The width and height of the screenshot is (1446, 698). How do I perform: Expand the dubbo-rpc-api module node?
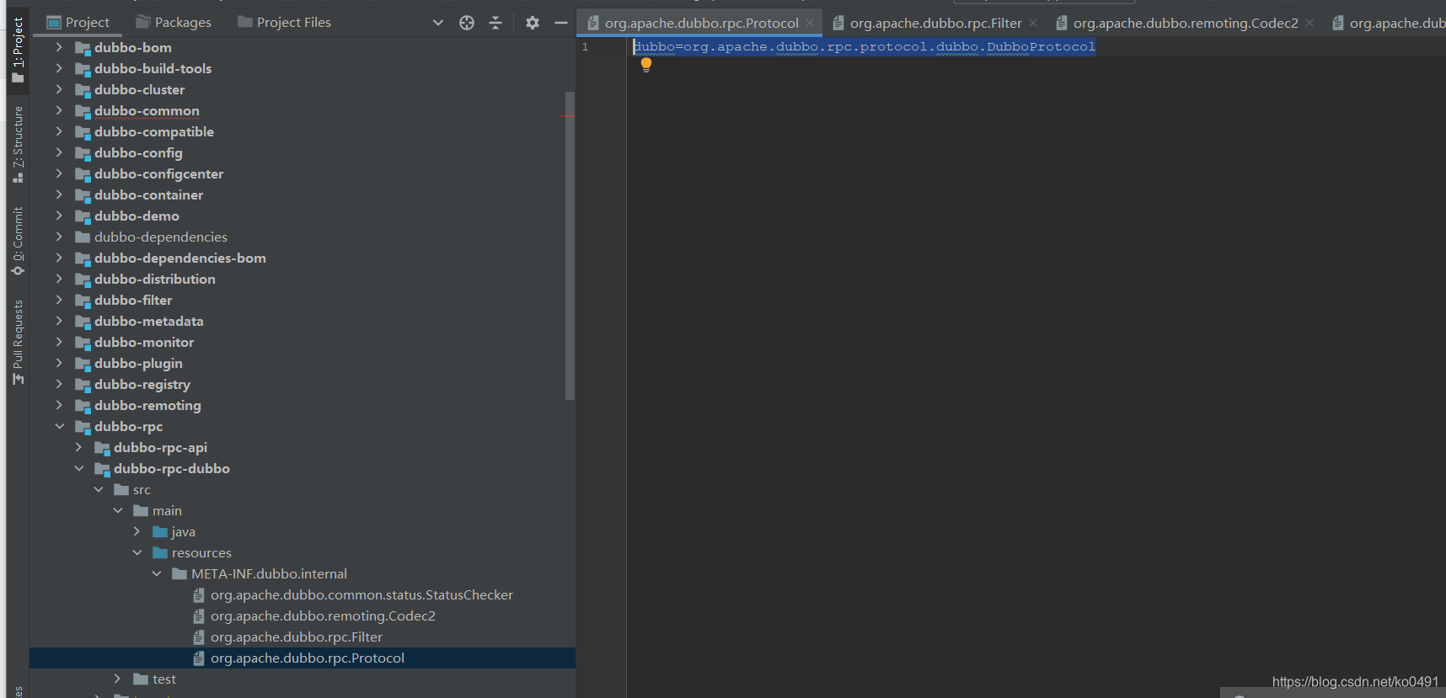(78, 447)
